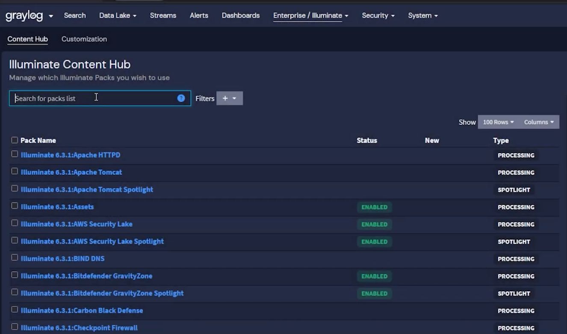Viewport: 567px width, 334px height.
Task: Click the Graylog logo
Action: coord(24,16)
